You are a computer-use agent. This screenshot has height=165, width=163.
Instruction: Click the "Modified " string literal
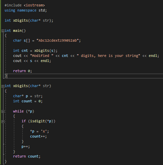click(x=42, y=56)
